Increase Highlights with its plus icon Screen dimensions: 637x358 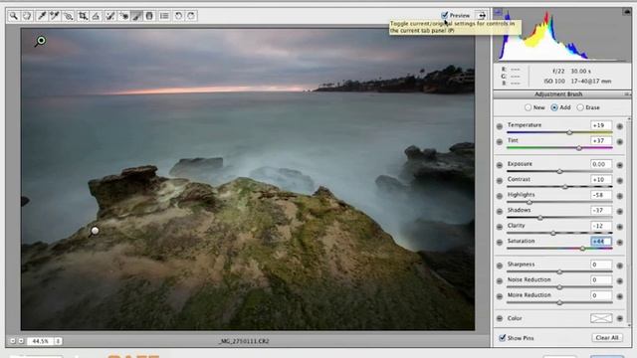tap(619, 196)
